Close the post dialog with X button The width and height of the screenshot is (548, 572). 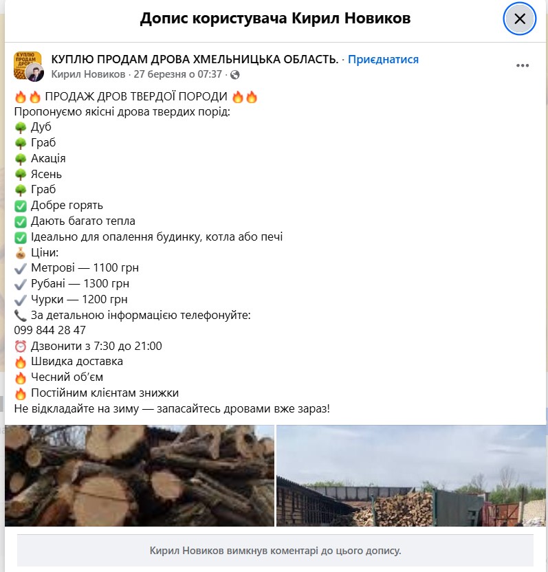pyautogui.click(x=520, y=19)
